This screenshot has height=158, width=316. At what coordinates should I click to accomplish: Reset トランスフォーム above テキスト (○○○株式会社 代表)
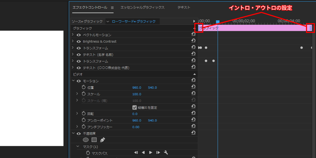pos(193,61)
